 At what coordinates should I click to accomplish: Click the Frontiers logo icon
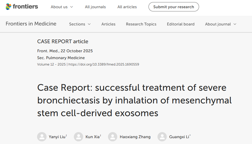point(8,7)
